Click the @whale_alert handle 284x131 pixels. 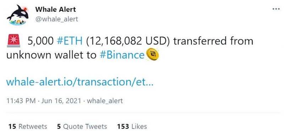tap(57, 19)
